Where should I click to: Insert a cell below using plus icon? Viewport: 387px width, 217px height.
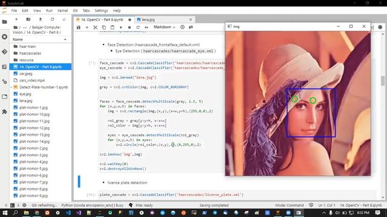[x=87, y=27]
